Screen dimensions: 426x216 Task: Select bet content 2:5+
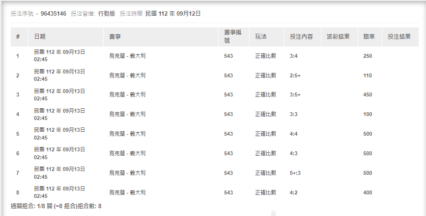click(x=295, y=75)
